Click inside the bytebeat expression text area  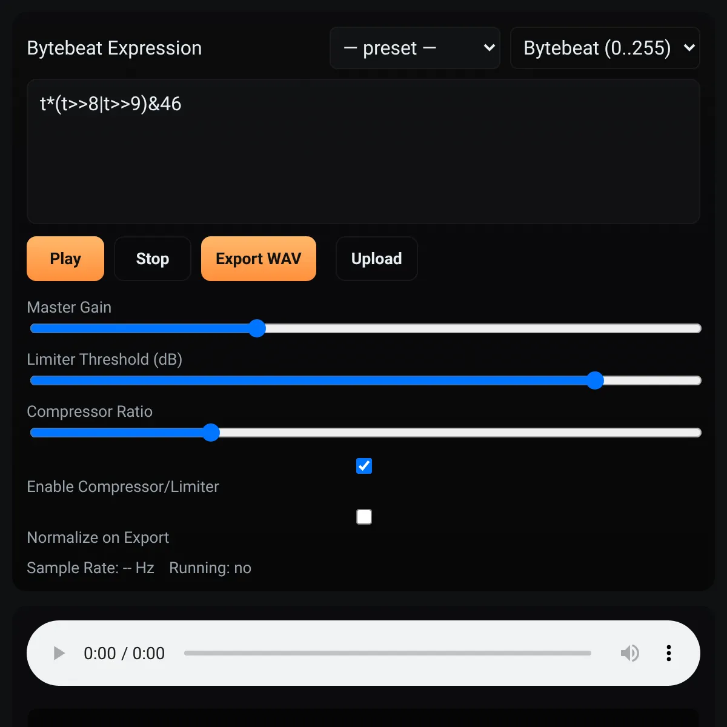pos(363,151)
